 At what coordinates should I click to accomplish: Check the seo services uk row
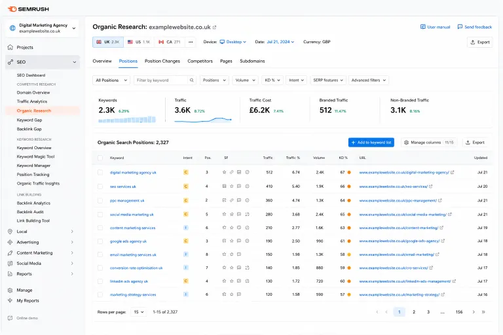[x=100, y=186]
